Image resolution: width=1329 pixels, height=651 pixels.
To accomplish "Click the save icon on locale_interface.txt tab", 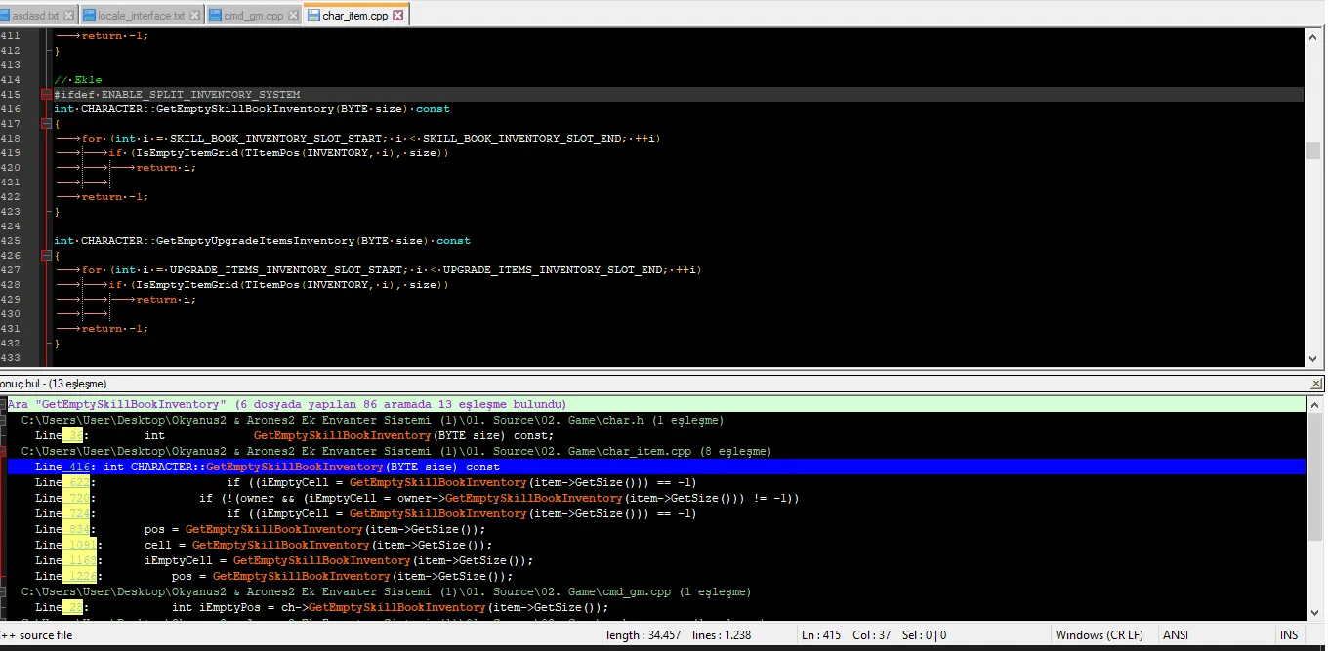I will point(90,16).
